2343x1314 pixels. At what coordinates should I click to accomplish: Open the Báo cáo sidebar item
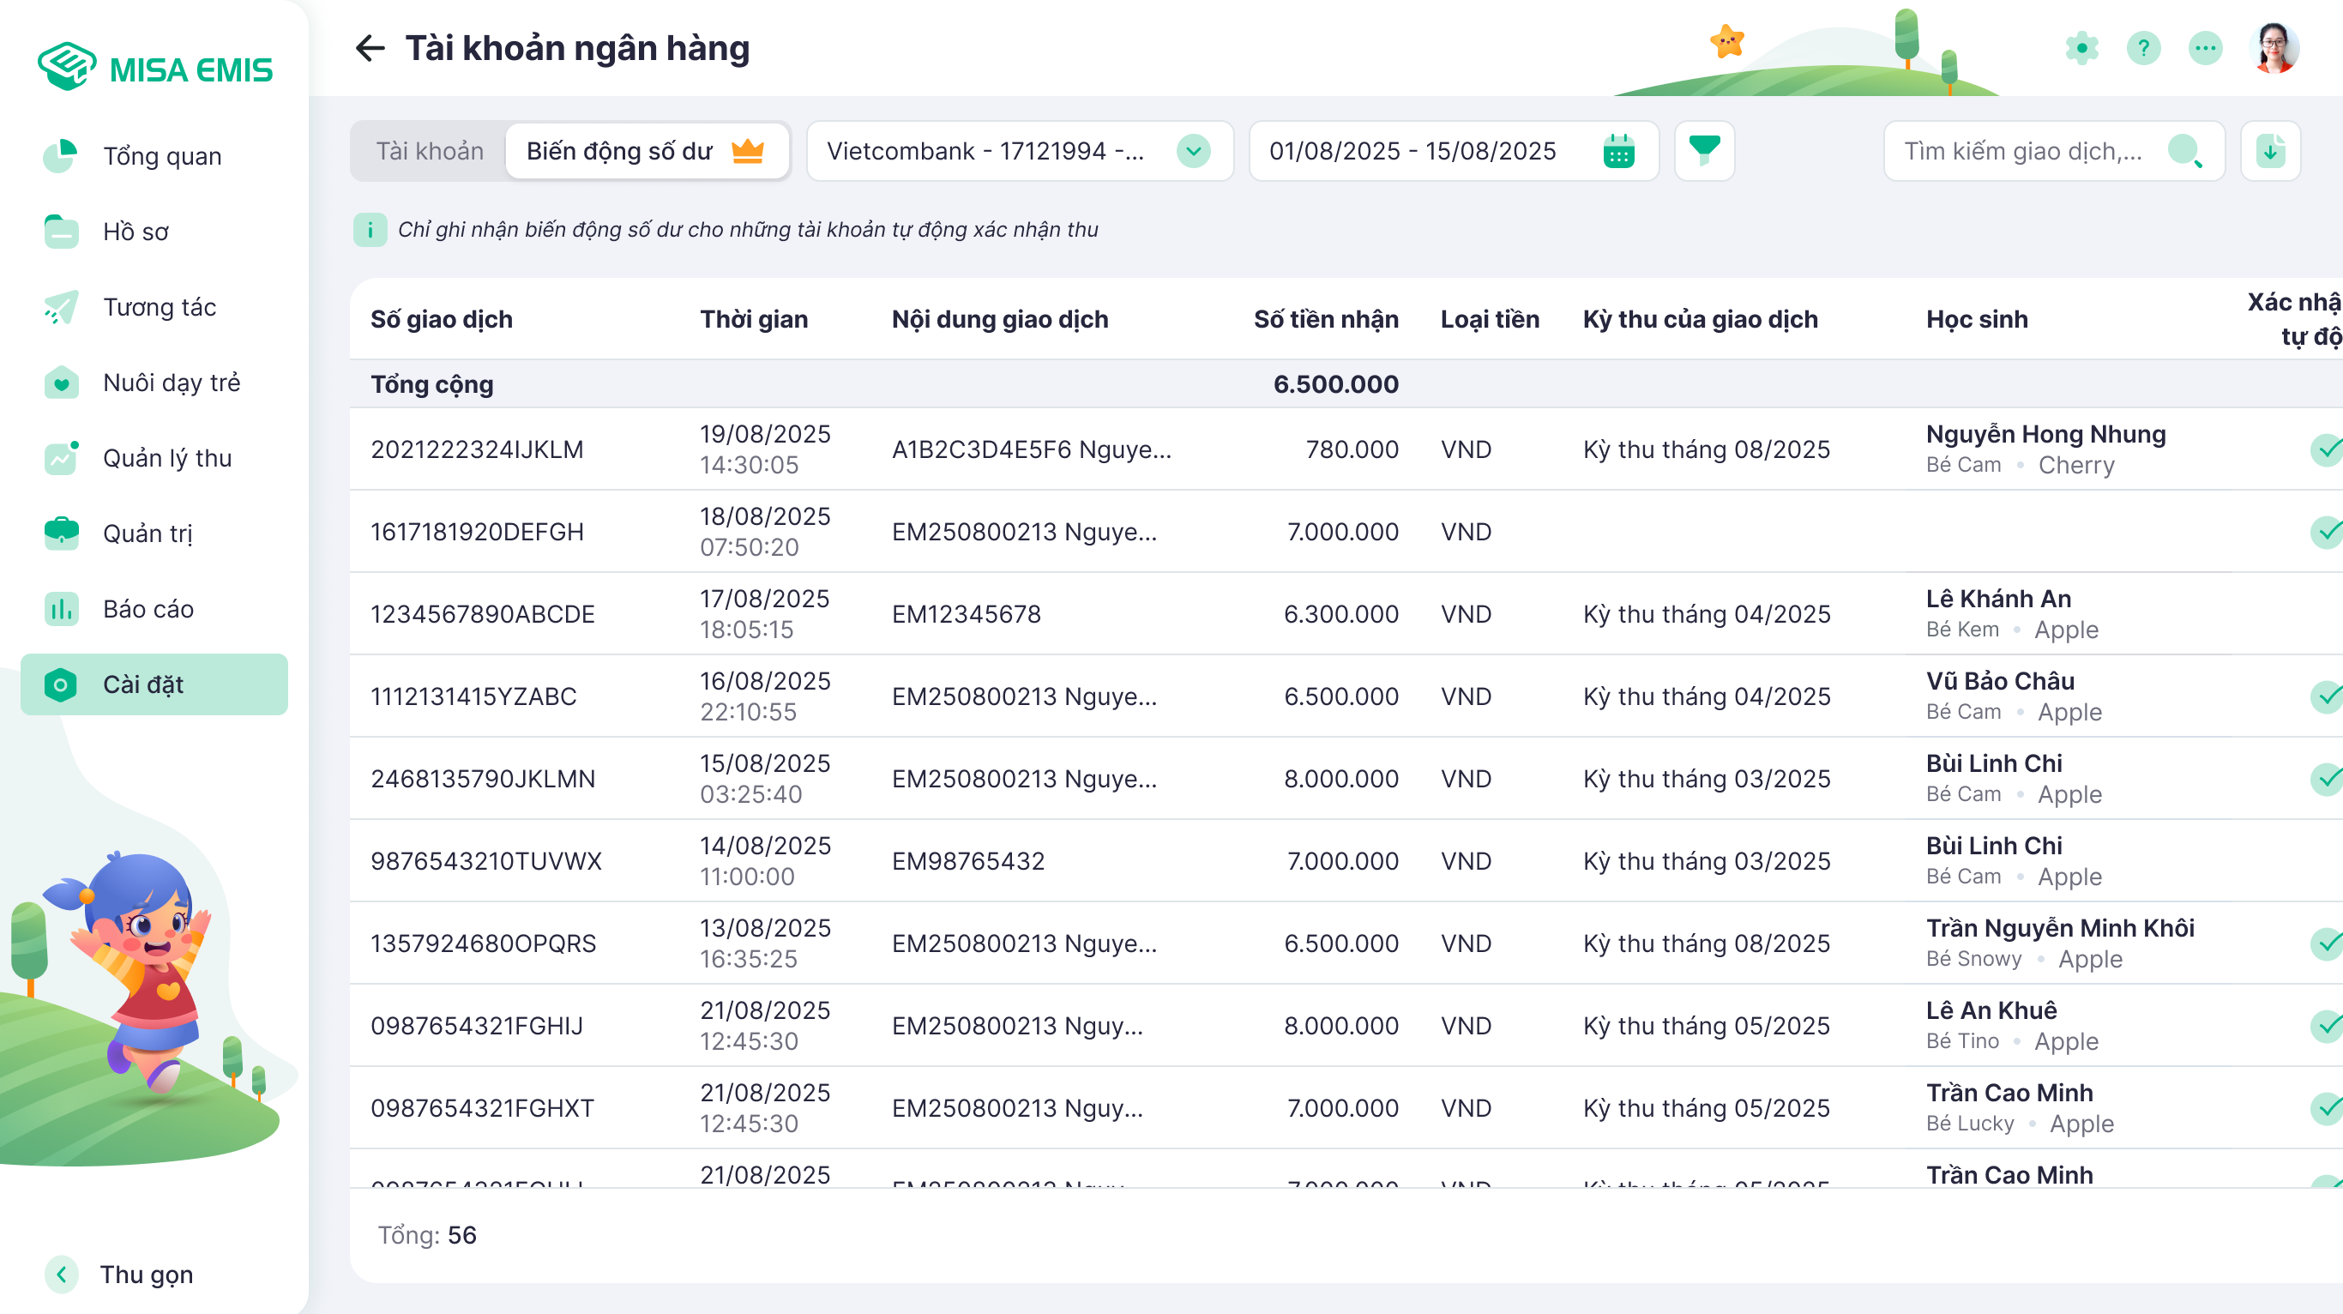pos(148,608)
